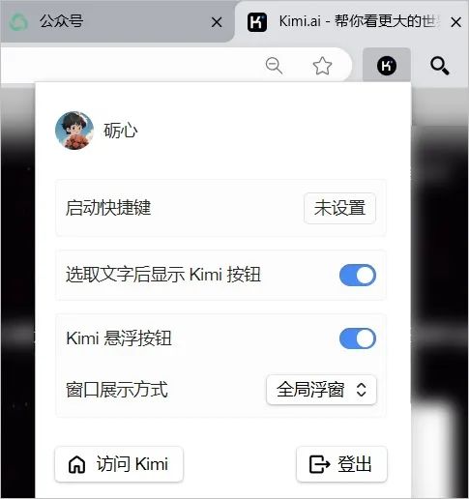Toggle 选取文字后显示 Kimi 按钮 switch
This screenshot has height=499, width=469.
click(358, 275)
